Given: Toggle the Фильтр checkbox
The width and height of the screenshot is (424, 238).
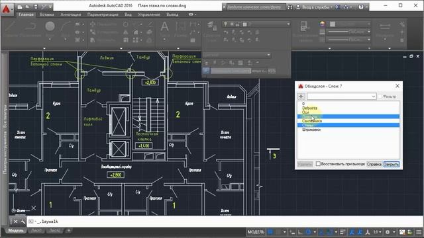Looking at the screenshot, I should (x=380, y=97).
